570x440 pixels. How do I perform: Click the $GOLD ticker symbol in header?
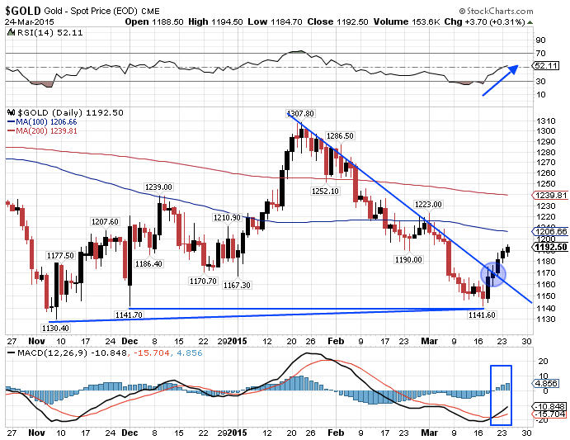pos(24,8)
